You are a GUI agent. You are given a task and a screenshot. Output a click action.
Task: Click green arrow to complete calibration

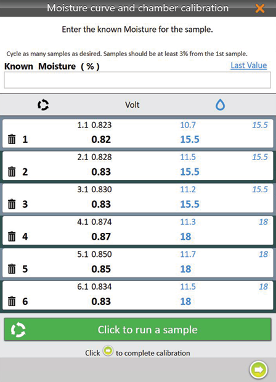[259, 370]
